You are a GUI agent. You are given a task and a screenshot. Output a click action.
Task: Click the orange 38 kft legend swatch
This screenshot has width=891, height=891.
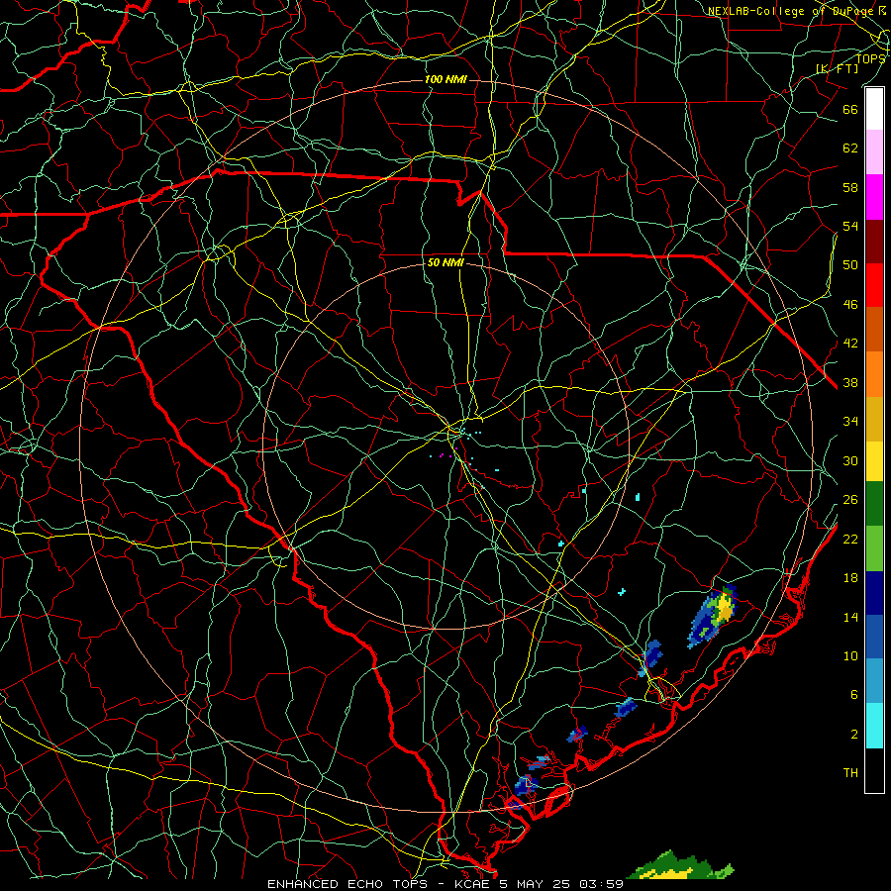pyautogui.click(x=874, y=374)
